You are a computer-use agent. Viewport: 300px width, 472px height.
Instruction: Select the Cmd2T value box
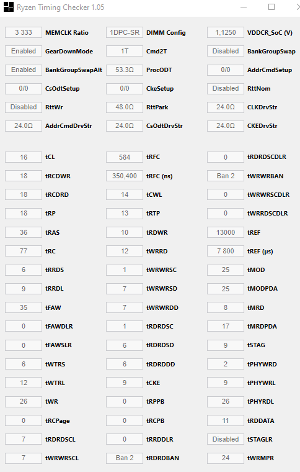coord(125,51)
